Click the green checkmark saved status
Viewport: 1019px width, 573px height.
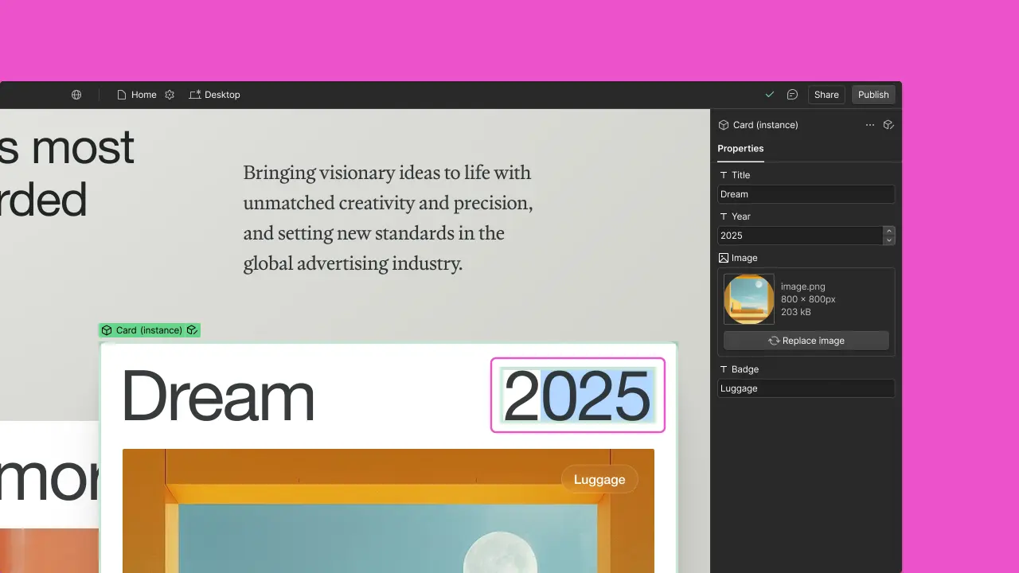click(770, 95)
